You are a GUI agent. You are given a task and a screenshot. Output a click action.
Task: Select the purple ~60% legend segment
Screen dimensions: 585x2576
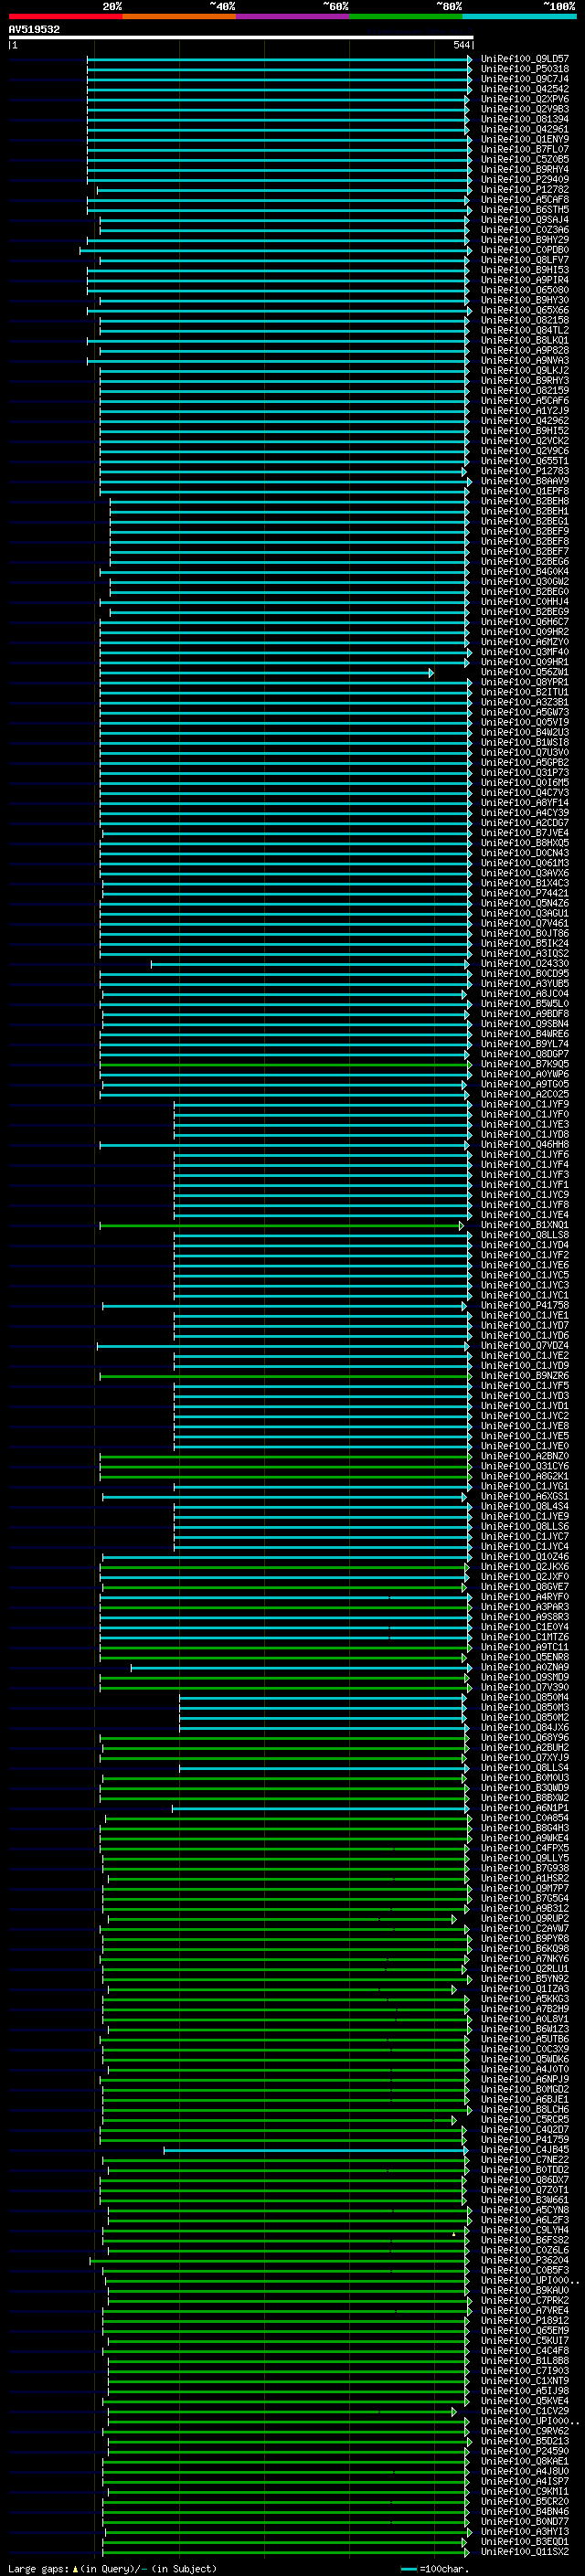click(x=292, y=16)
